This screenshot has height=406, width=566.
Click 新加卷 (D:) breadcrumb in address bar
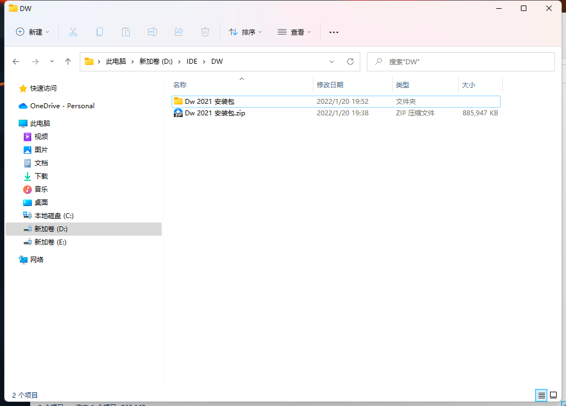156,62
